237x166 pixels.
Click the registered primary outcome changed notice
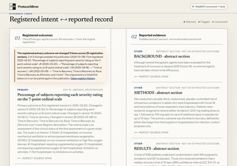[60, 66]
